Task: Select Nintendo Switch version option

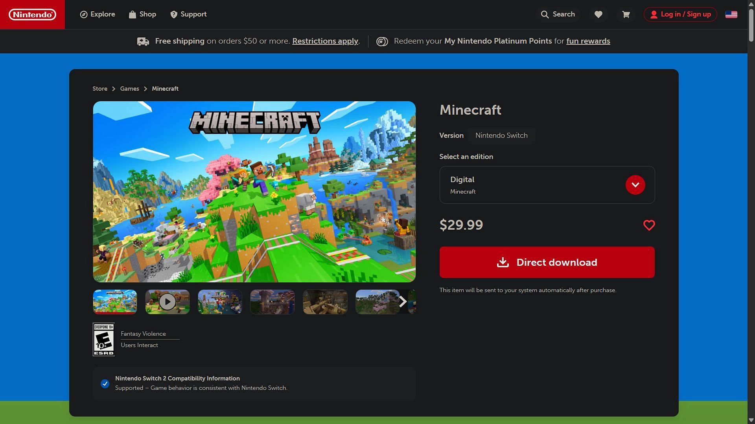Action: tap(501, 135)
